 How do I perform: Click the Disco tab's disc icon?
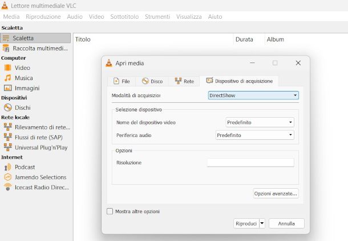[145, 81]
